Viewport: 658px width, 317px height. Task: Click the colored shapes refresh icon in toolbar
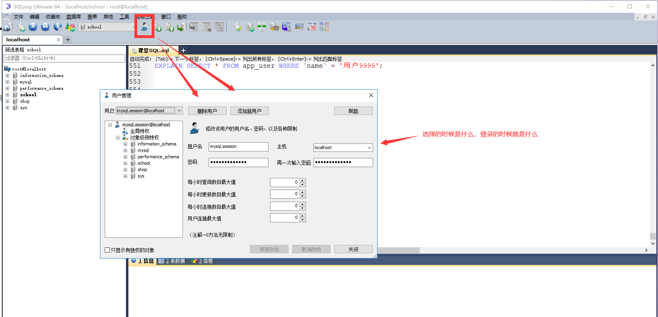(x=70, y=27)
